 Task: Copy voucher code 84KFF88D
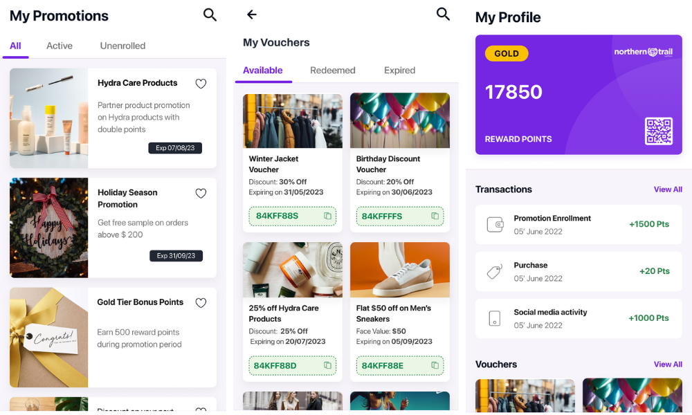[x=327, y=365]
